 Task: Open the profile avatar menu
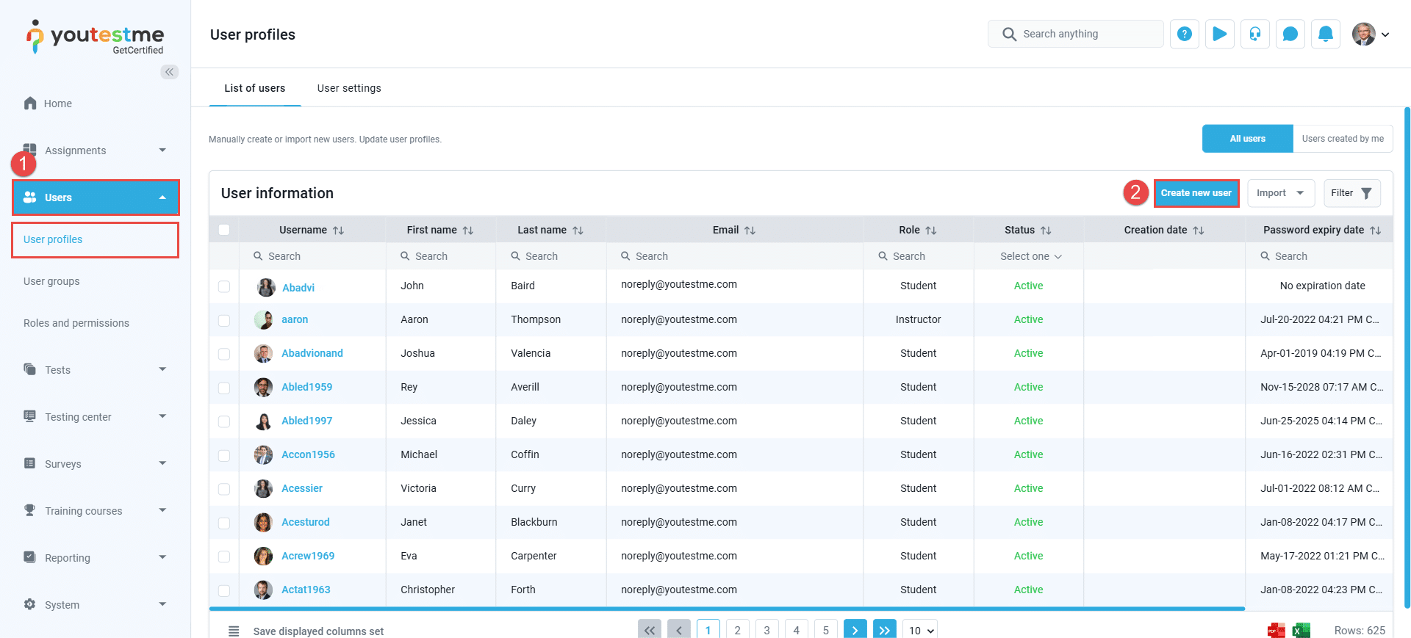click(x=1371, y=34)
